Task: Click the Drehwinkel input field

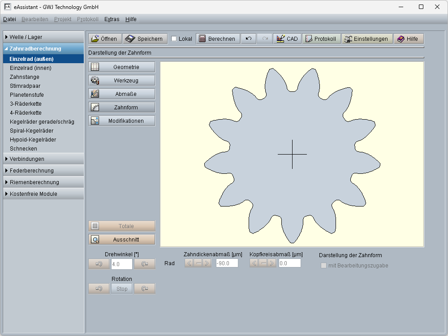Action: (121, 264)
